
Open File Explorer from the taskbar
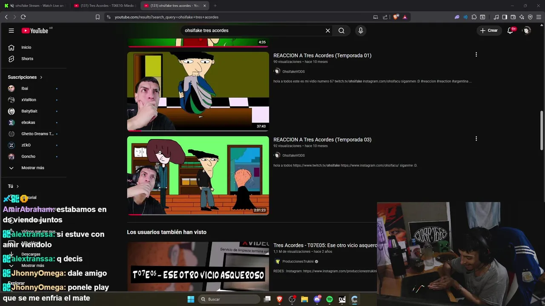point(304,299)
